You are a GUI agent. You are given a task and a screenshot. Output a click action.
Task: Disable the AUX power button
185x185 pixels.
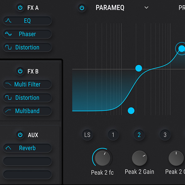(20, 135)
